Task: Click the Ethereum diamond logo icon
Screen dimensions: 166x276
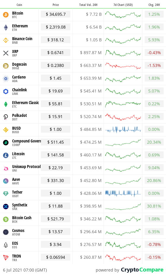Action: (x=6, y=27)
